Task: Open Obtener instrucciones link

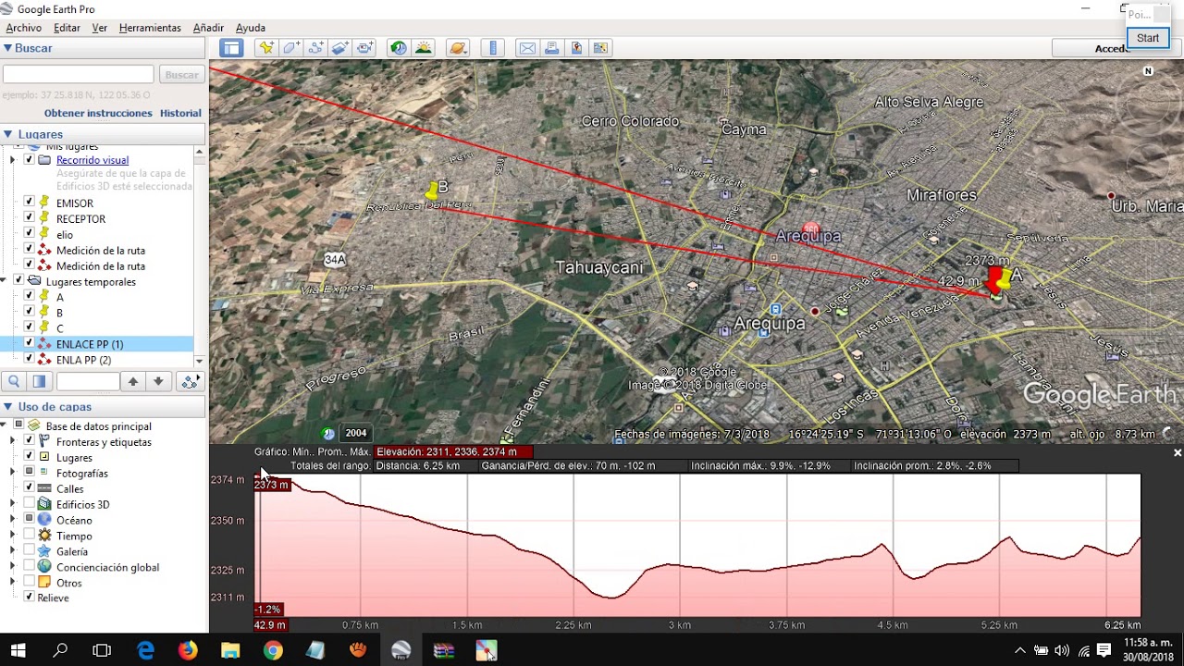Action: point(98,113)
